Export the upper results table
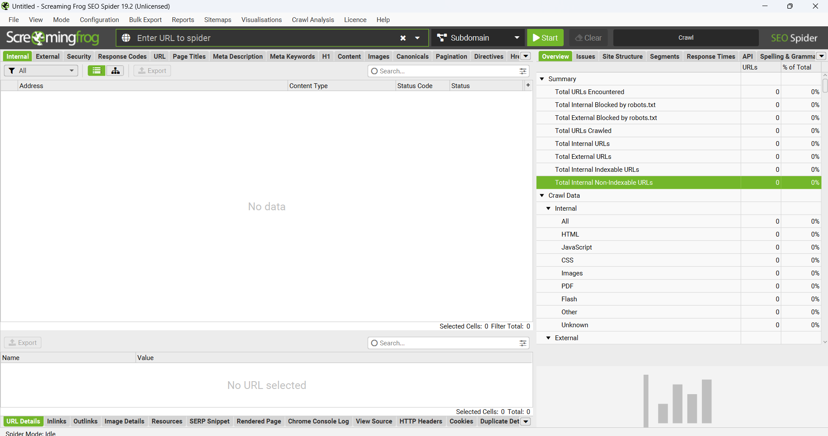Image resolution: width=828 pixels, height=436 pixels. (152, 71)
